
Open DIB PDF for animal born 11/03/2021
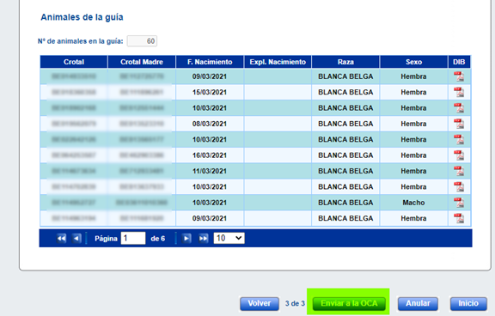[459, 171]
